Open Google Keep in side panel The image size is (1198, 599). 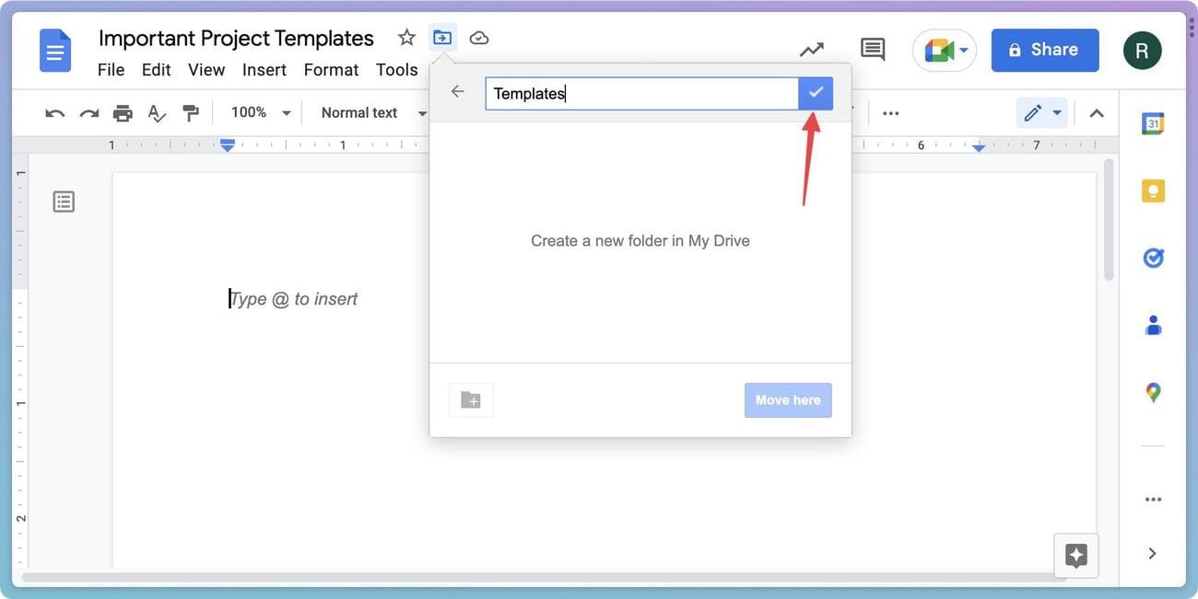coord(1153,191)
